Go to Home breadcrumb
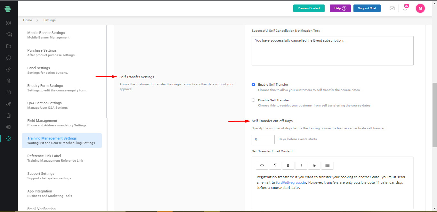The image size is (437, 212). pyautogui.click(x=28, y=20)
